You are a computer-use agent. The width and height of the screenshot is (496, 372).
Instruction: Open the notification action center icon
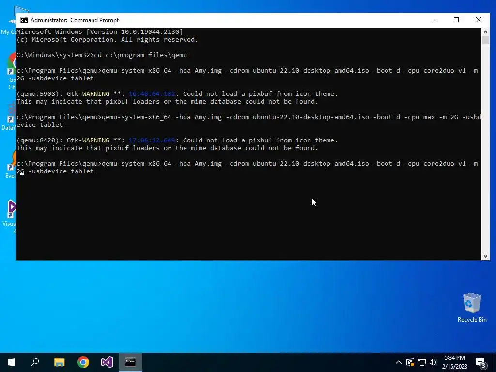481,362
